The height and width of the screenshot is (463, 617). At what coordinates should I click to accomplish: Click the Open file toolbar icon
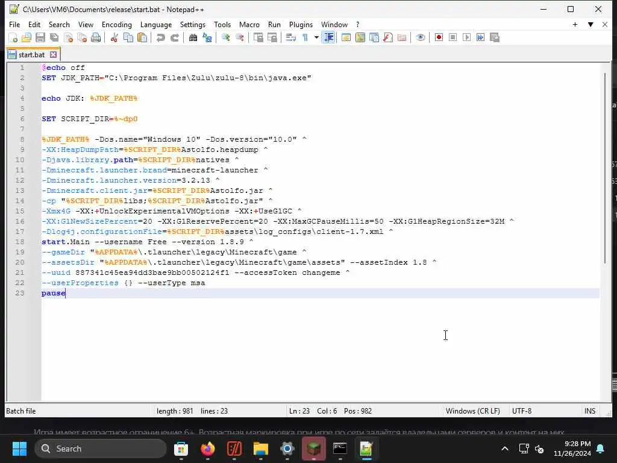(27, 38)
